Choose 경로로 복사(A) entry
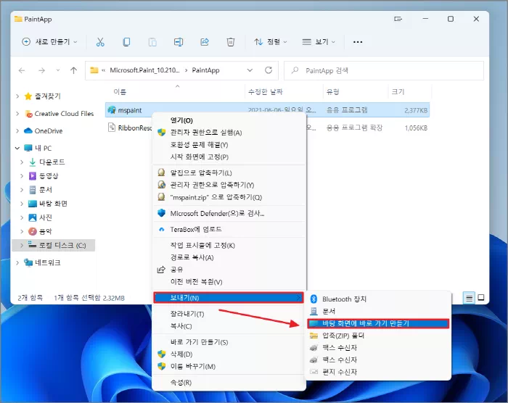This screenshot has height=403, width=508. point(229,257)
